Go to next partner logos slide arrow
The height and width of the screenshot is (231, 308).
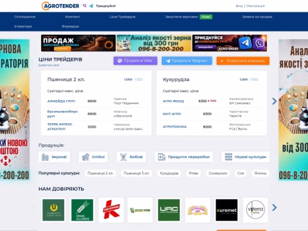(x=275, y=207)
